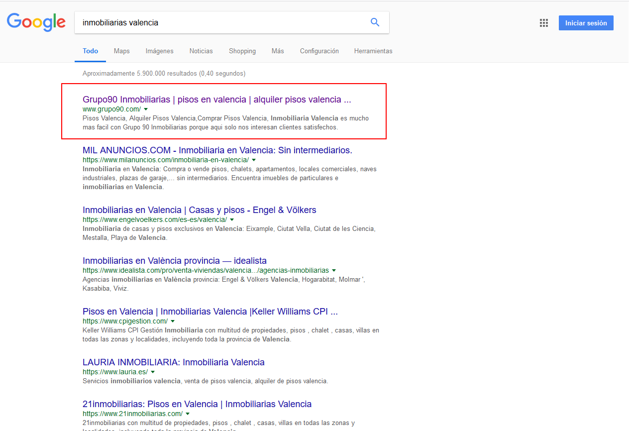Open the LAURIA INMOBILIARIA result link
The width and height of the screenshot is (629, 431).
click(174, 362)
